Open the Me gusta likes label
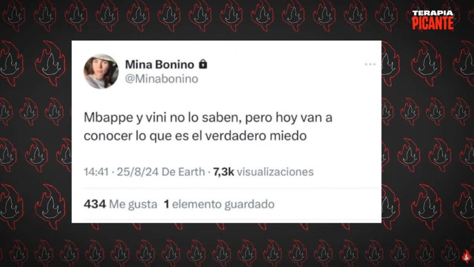Image resolution: width=474 pixels, height=267 pixels. point(133,204)
